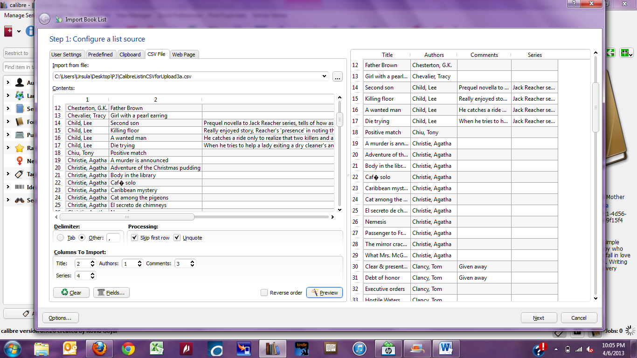This screenshot has width=637, height=358.
Task: Click the Cancel button
Action: (579, 318)
